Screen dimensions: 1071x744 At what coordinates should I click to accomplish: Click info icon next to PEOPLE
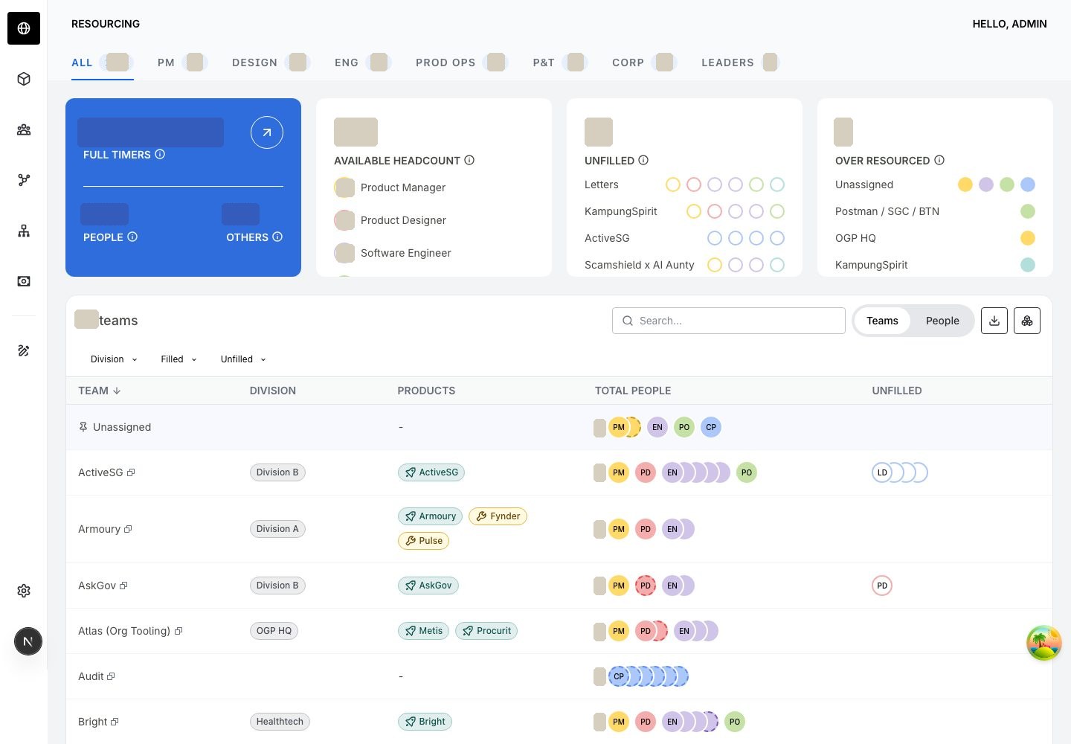point(132,237)
